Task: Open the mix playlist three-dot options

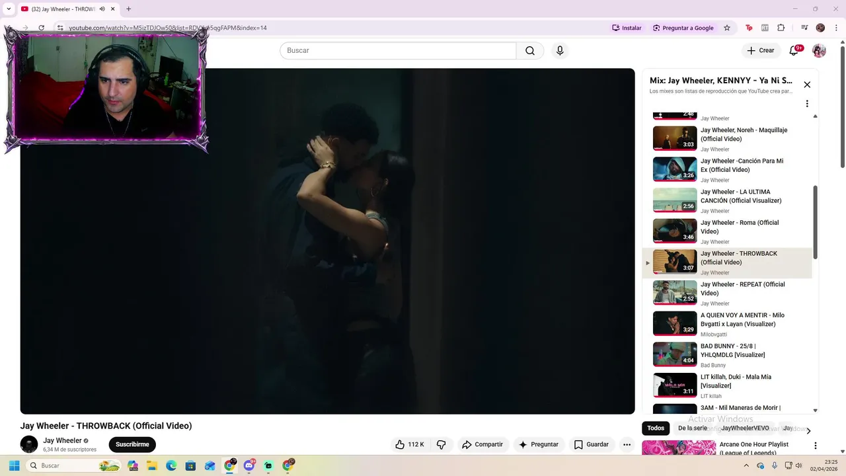Action: point(807,104)
